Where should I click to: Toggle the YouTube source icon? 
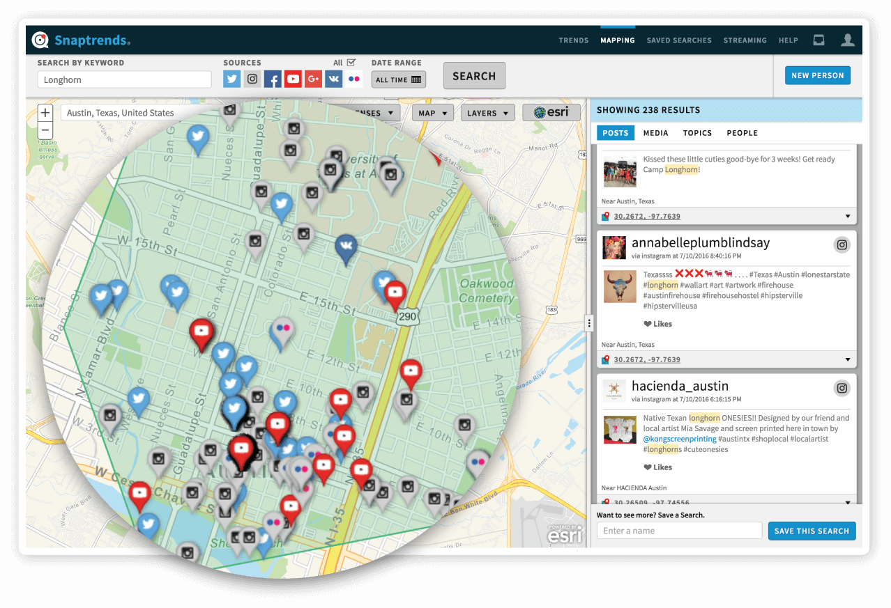pos(293,79)
